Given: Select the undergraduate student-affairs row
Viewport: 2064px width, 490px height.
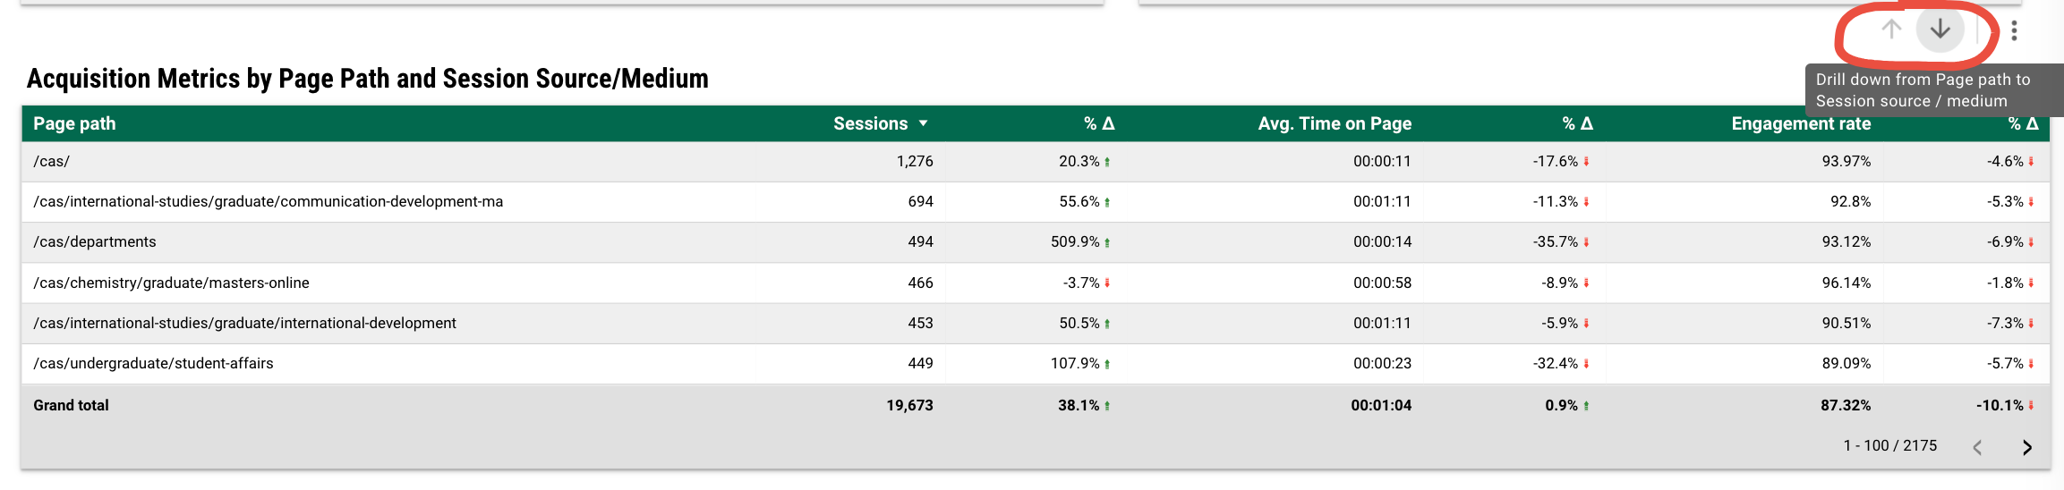Looking at the screenshot, I should pos(153,364).
